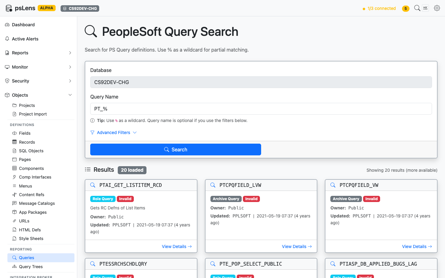Expand Advanced Filters

click(113, 133)
